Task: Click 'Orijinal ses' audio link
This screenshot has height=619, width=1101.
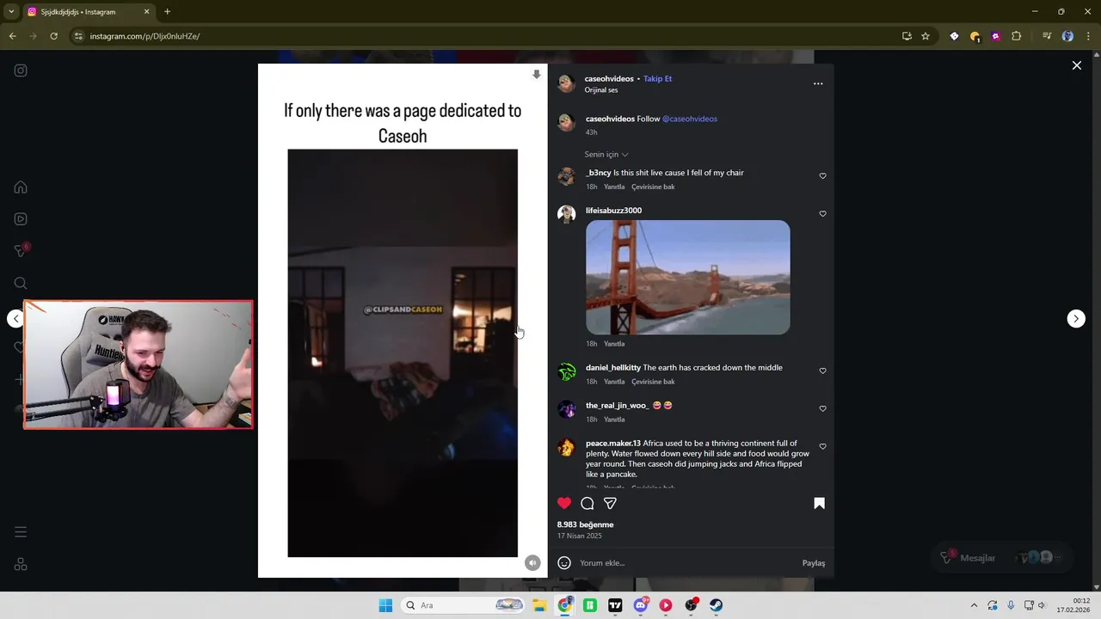Action: [601, 90]
